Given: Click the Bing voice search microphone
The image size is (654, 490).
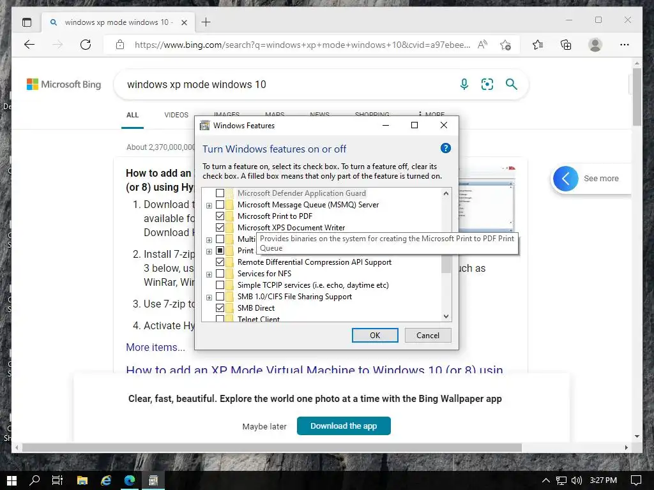Looking at the screenshot, I should (x=464, y=84).
